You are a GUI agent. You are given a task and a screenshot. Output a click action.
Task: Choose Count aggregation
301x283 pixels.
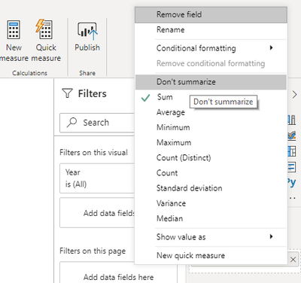pos(211,173)
